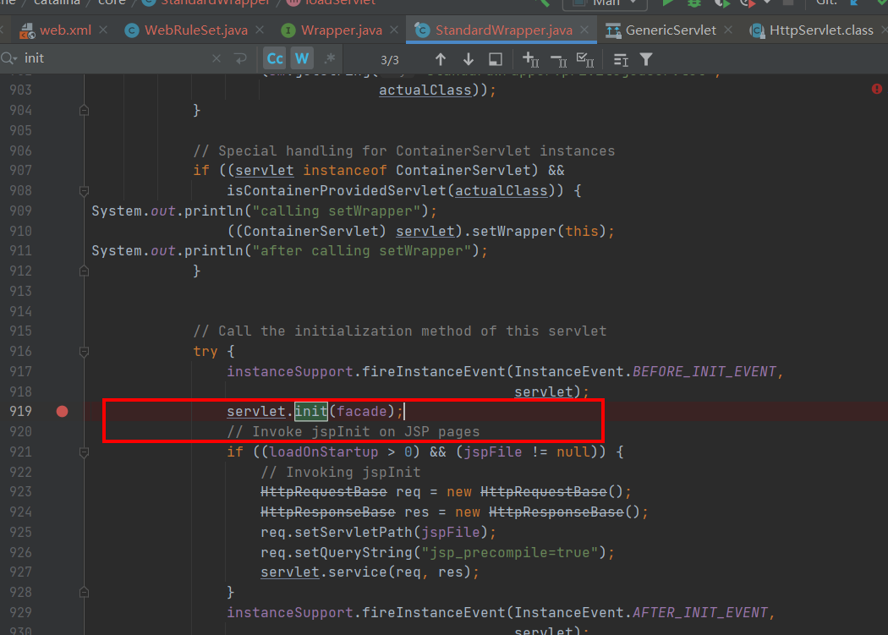The width and height of the screenshot is (888, 635).
Task: Toggle Regex search option
Action: [330, 58]
